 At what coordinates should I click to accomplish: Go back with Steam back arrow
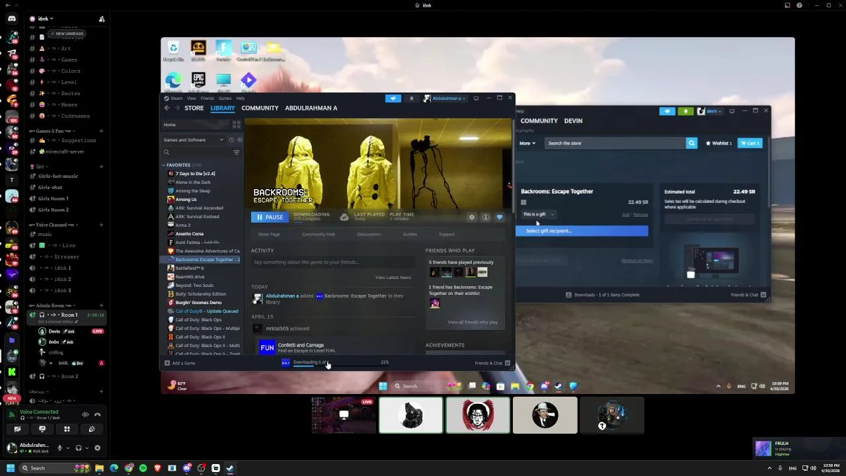click(167, 108)
